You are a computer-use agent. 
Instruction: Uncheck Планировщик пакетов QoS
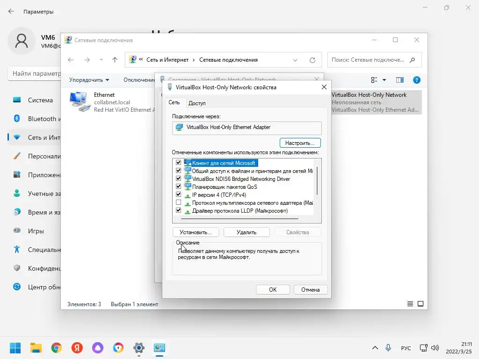pos(178,187)
